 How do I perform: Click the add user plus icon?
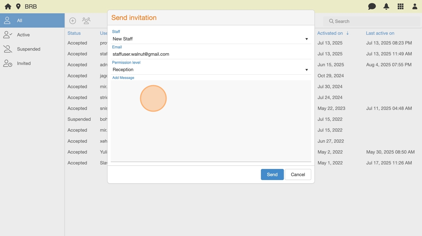pyautogui.click(x=73, y=21)
